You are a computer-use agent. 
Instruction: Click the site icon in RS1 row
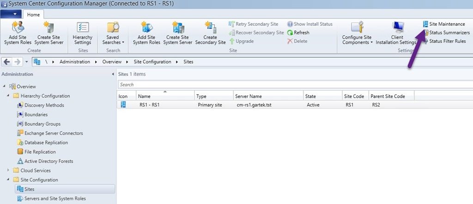[123, 105]
